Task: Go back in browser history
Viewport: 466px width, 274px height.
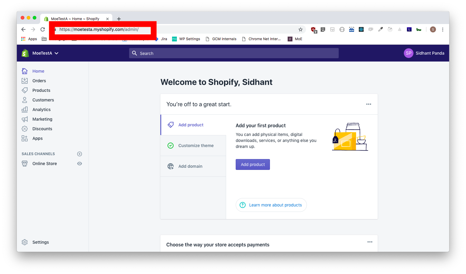Action: tap(23, 29)
